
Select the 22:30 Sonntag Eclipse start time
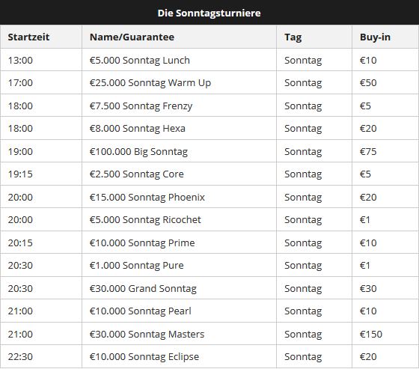click(20, 357)
